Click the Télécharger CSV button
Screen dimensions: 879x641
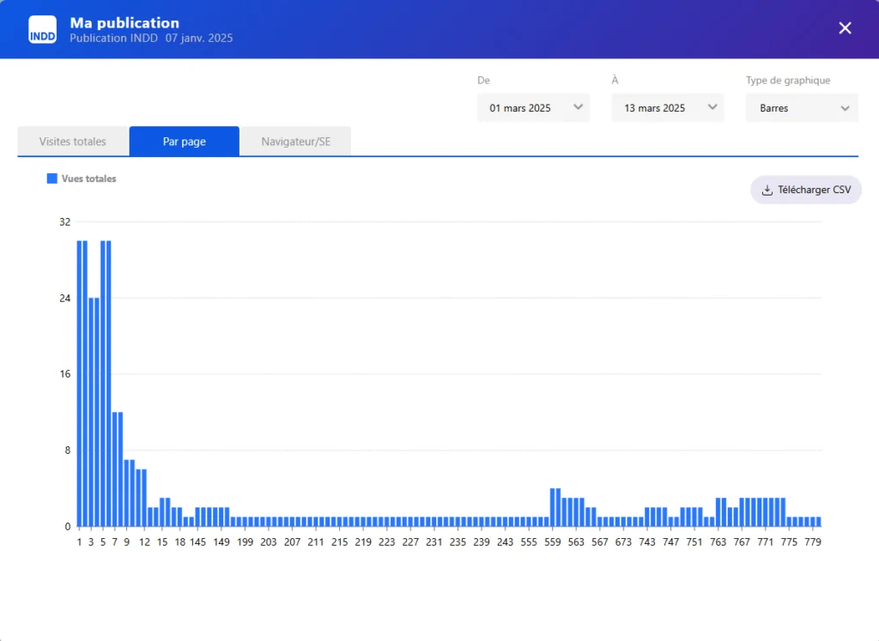805,190
